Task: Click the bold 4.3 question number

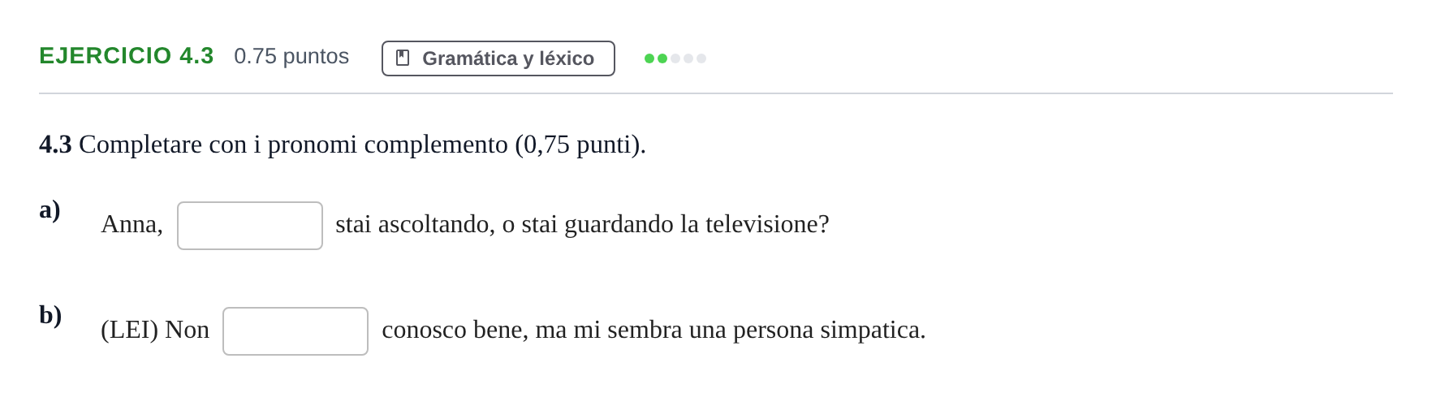Action: coord(55,145)
